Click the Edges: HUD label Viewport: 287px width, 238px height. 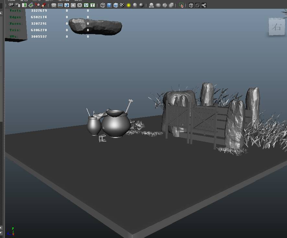point(16,17)
